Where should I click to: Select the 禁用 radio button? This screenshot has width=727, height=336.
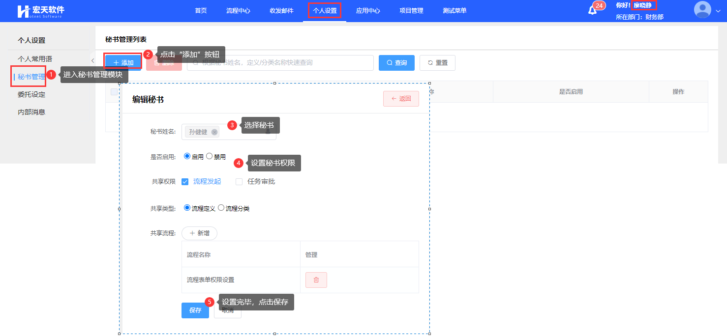click(x=210, y=156)
